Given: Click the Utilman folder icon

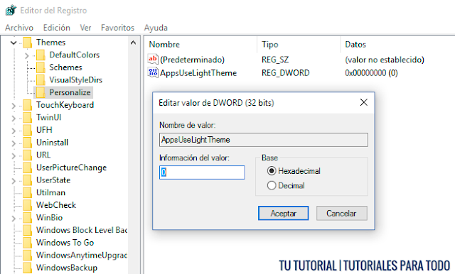Looking at the screenshot, I should (28, 192).
